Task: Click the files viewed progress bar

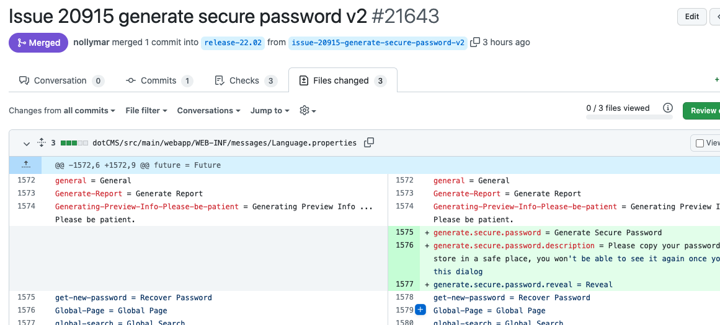Action: coord(629,117)
